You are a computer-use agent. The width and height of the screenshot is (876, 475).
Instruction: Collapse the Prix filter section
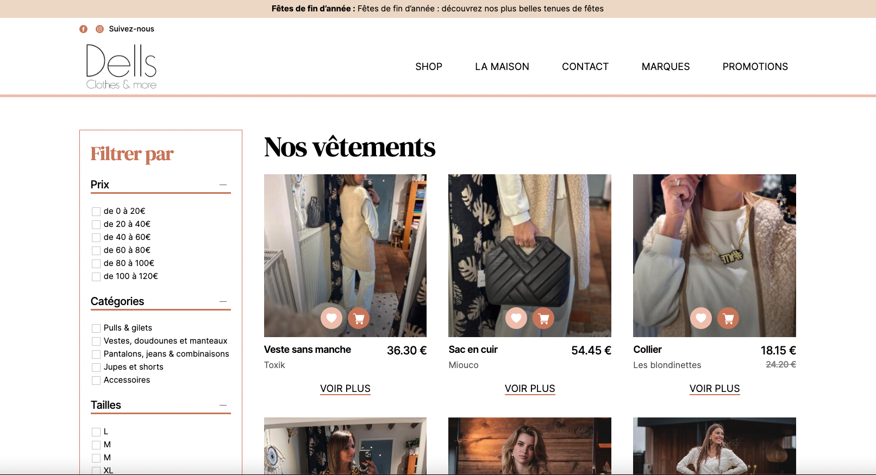click(x=223, y=185)
